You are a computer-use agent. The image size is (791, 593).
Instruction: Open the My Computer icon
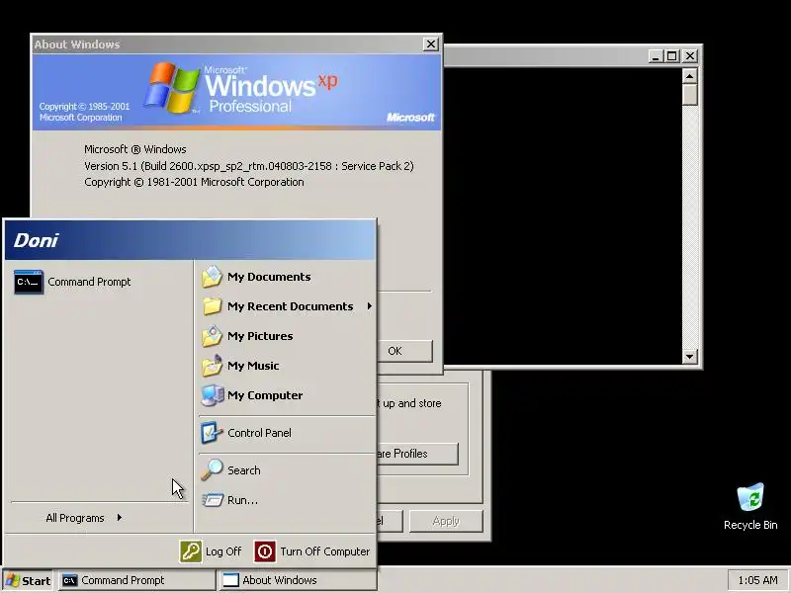pyautogui.click(x=212, y=395)
